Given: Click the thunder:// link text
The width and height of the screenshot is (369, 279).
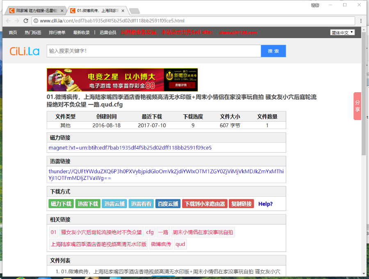Looking at the screenshot, I should (166, 175).
